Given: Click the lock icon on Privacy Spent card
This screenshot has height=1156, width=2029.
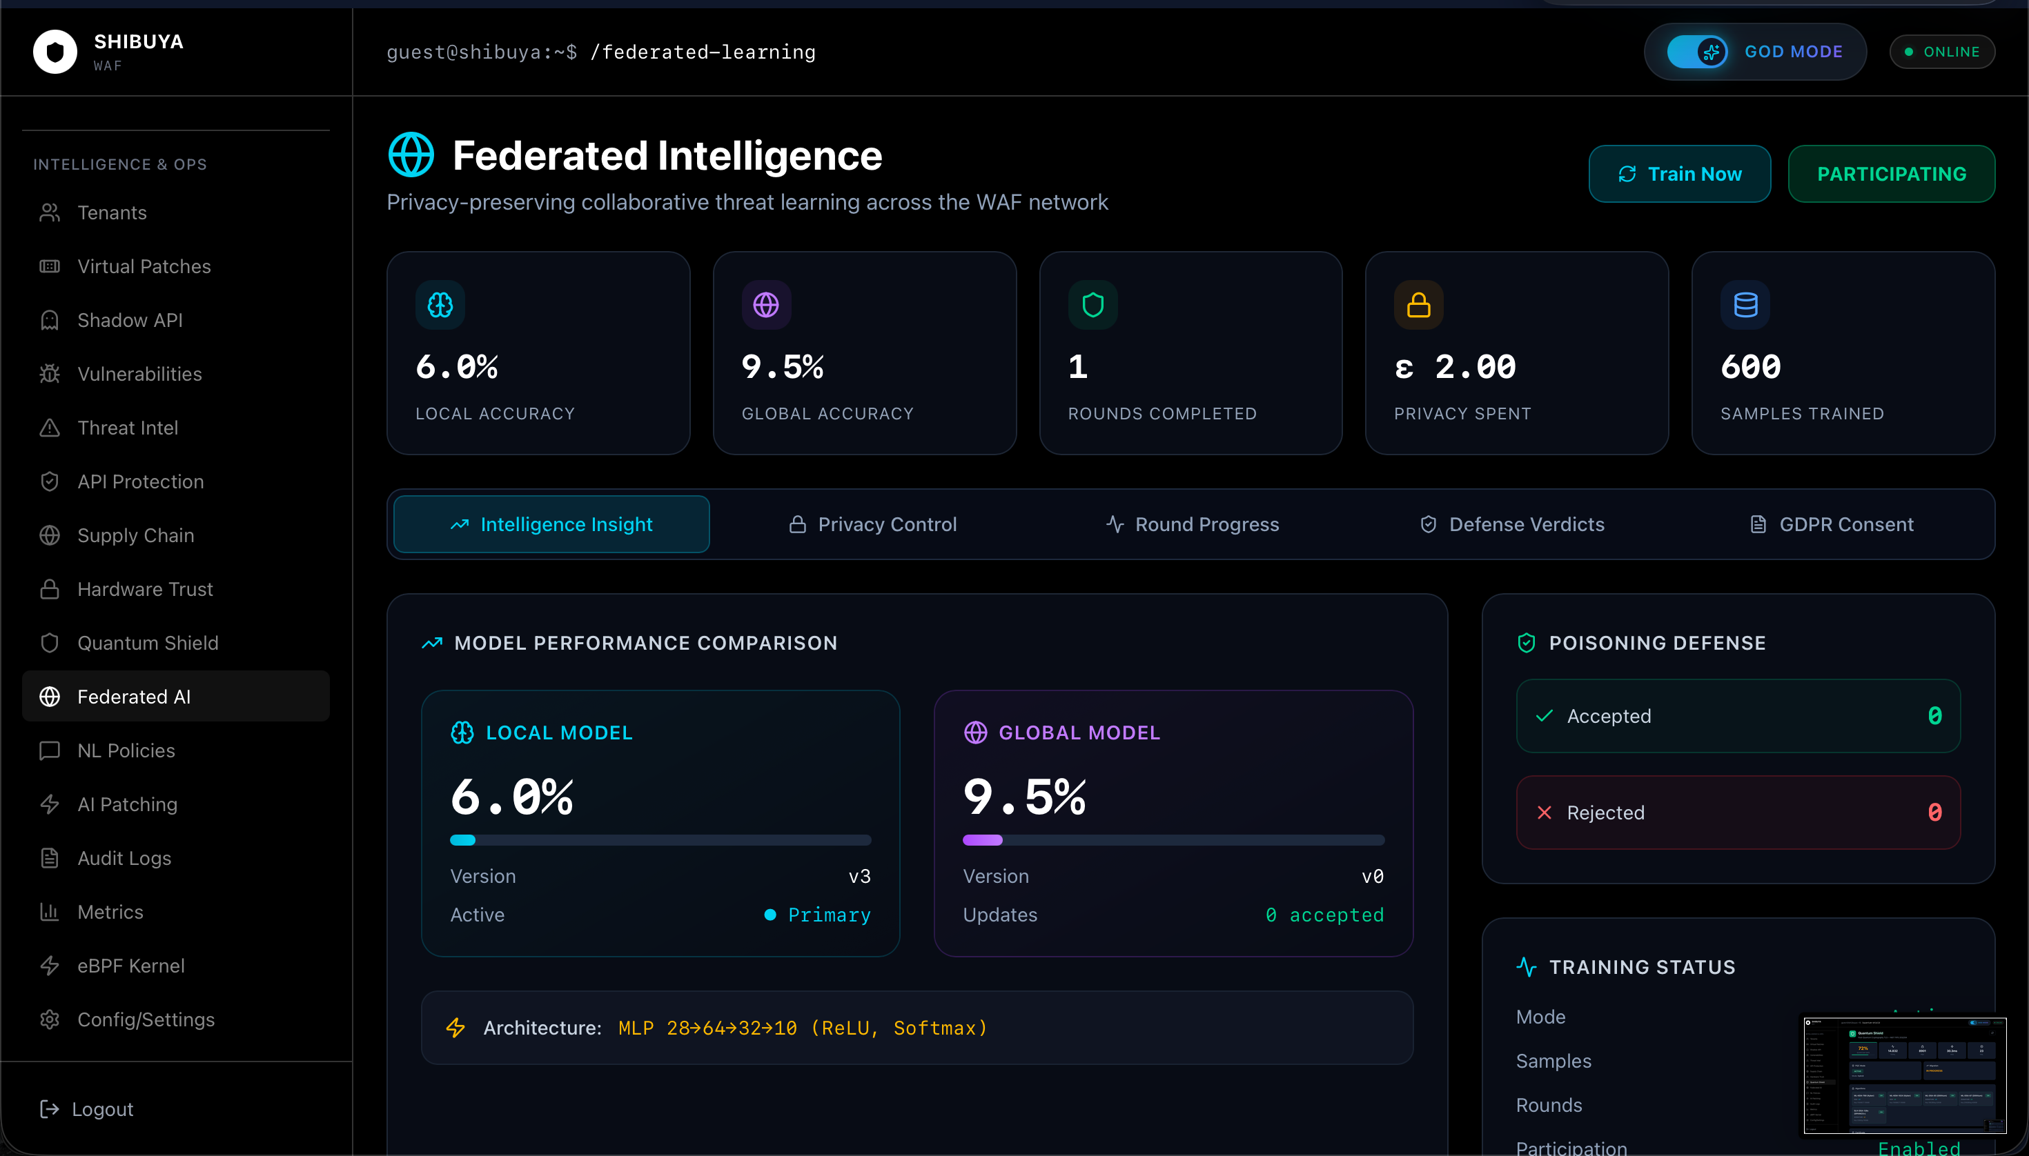Looking at the screenshot, I should pos(1418,305).
